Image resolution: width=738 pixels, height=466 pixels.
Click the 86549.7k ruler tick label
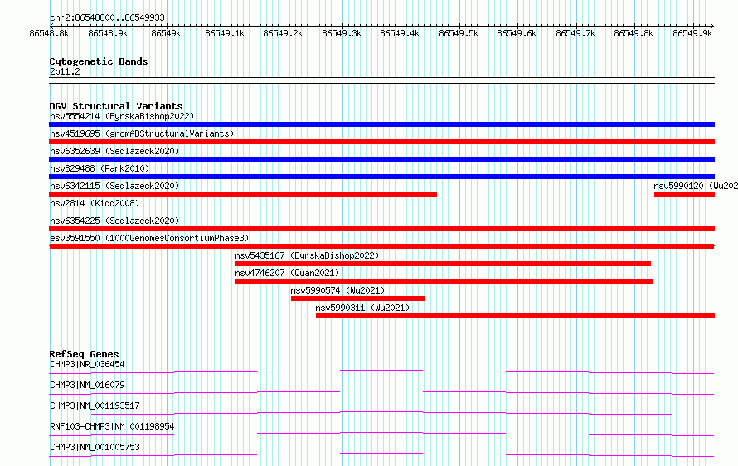(575, 33)
